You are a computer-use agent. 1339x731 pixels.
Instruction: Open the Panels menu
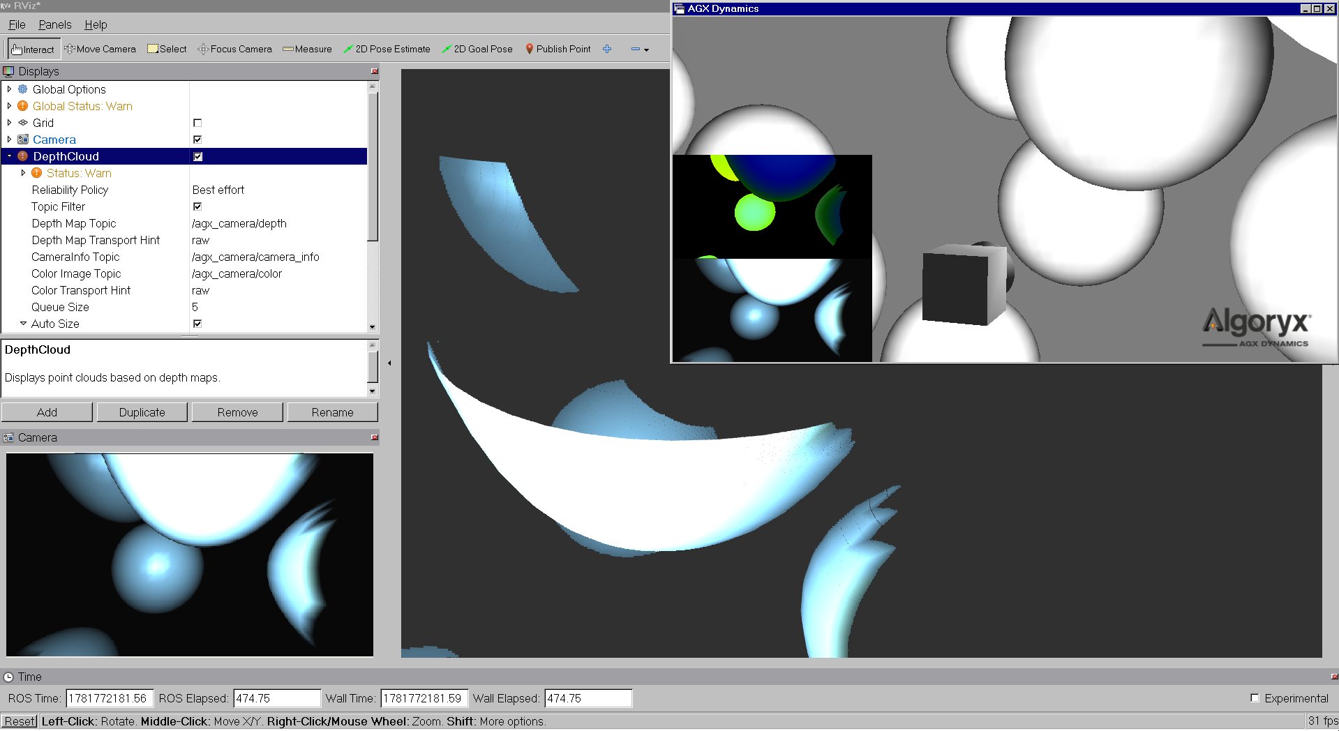point(54,24)
